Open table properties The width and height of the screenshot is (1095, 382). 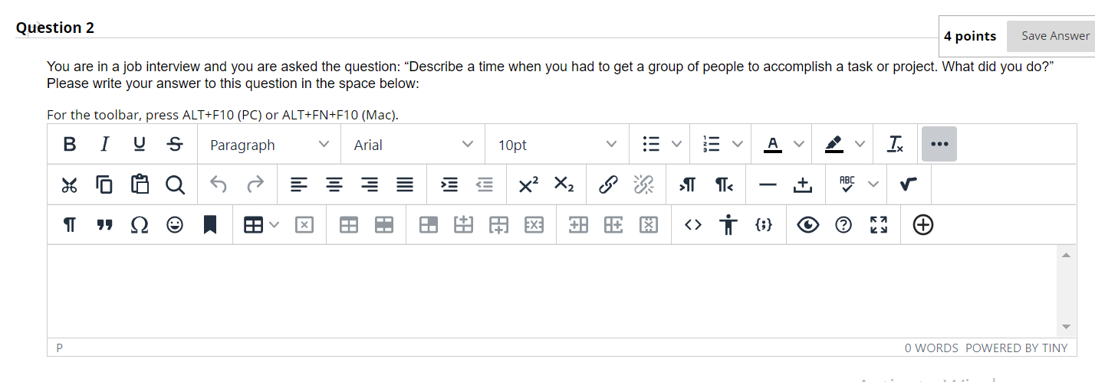[x=349, y=225]
